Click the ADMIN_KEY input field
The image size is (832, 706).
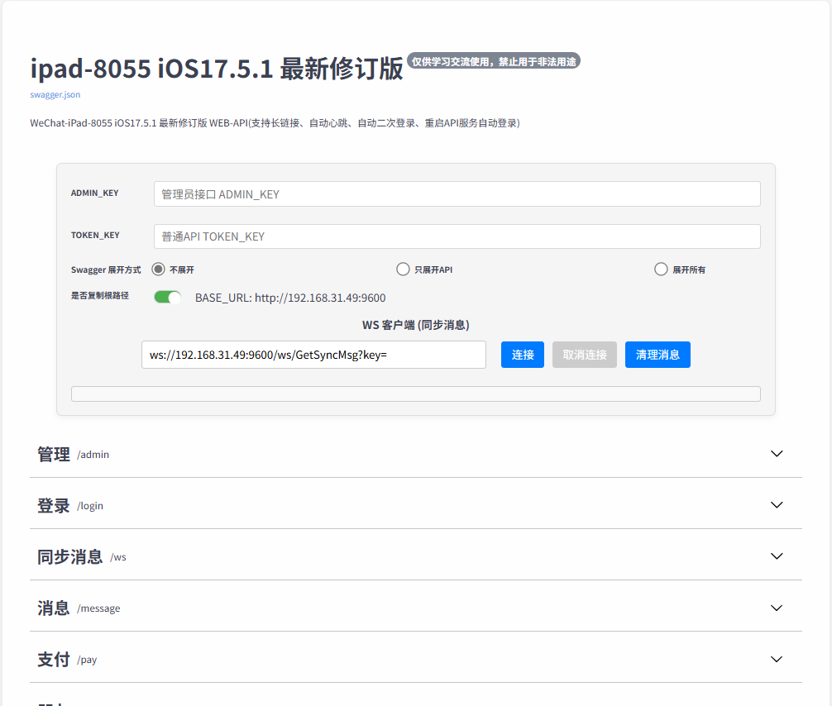point(457,194)
